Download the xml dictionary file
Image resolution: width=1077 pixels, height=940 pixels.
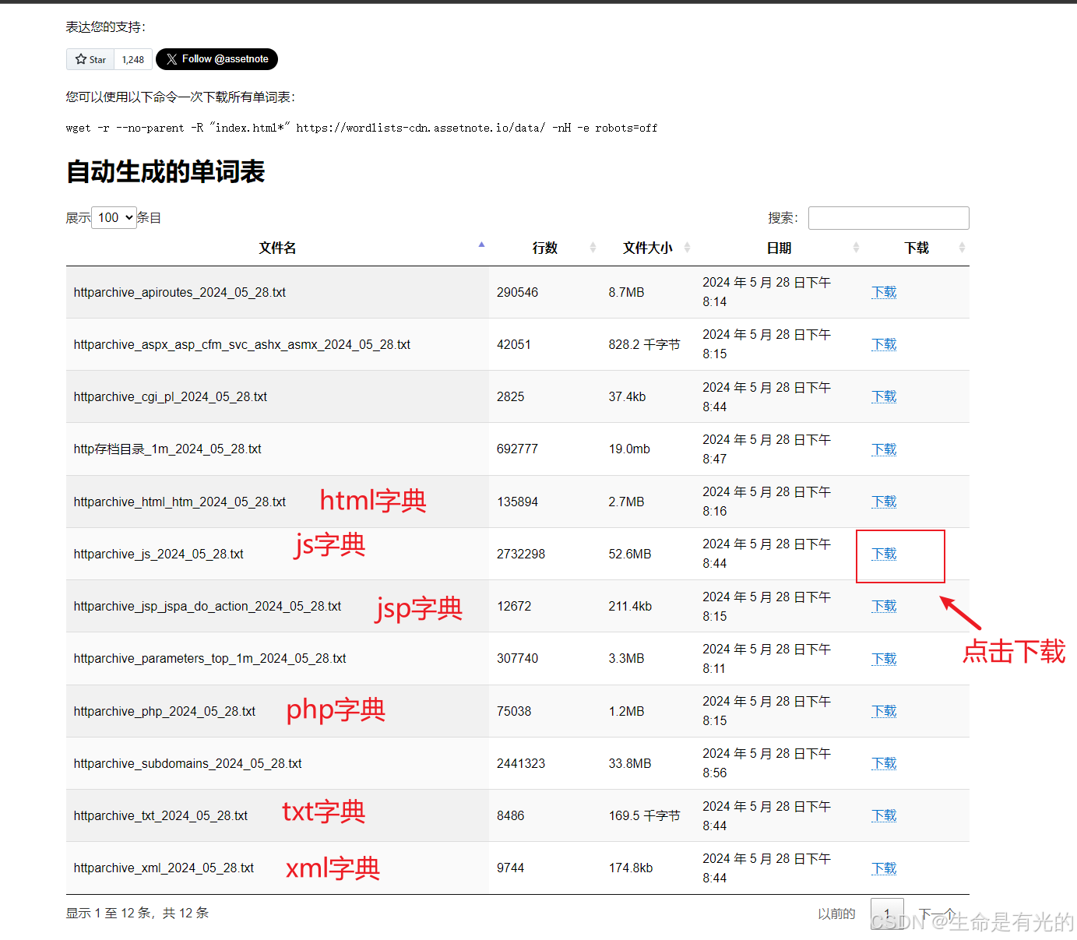pos(884,868)
